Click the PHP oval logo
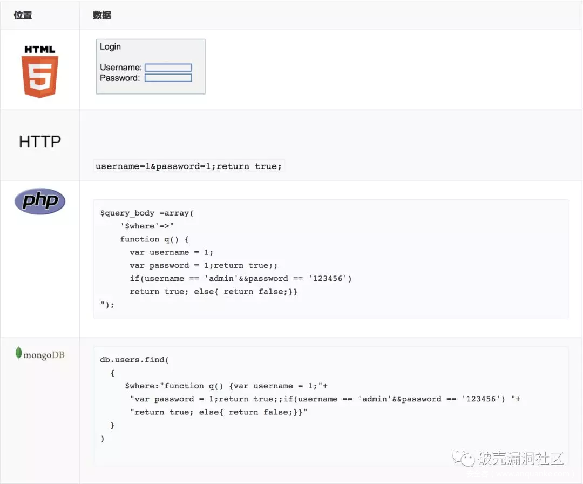Image resolution: width=583 pixels, height=484 pixels. [40, 201]
